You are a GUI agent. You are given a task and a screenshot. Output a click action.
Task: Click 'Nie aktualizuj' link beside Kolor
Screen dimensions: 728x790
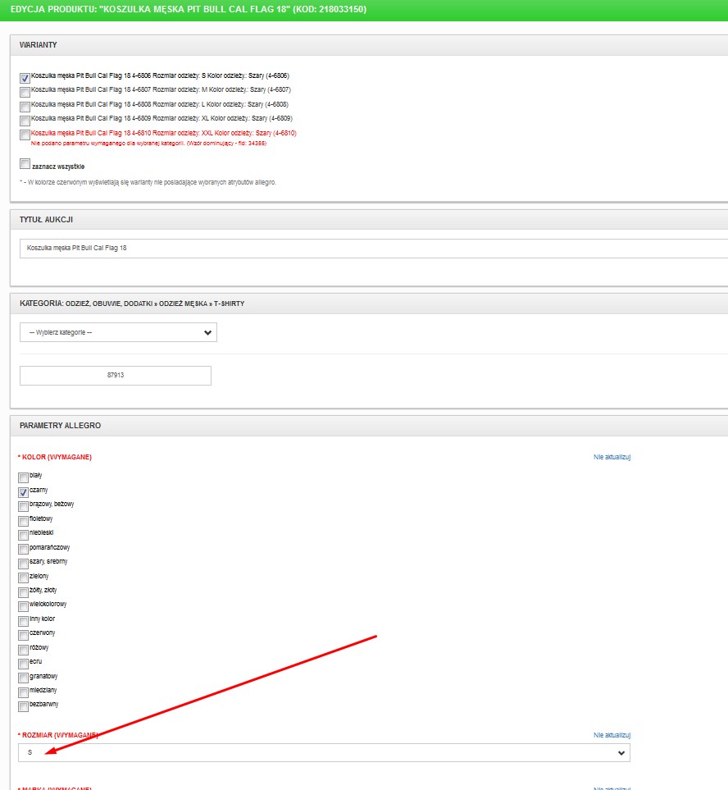(x=612, y=457)
